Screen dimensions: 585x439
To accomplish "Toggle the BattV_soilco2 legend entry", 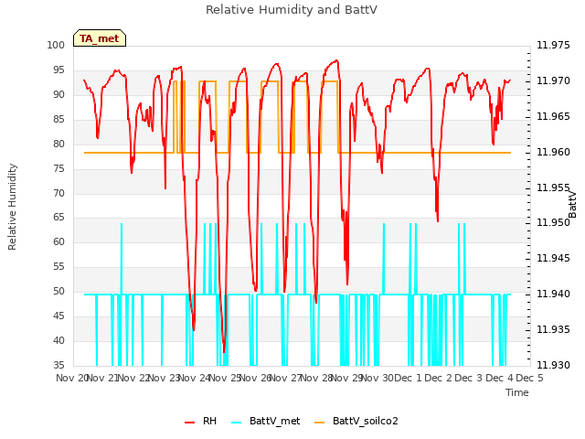I will coord(356,421).
